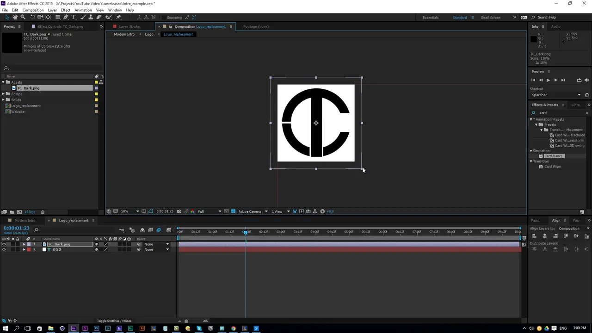Clear the card effects search

point(587,113)
